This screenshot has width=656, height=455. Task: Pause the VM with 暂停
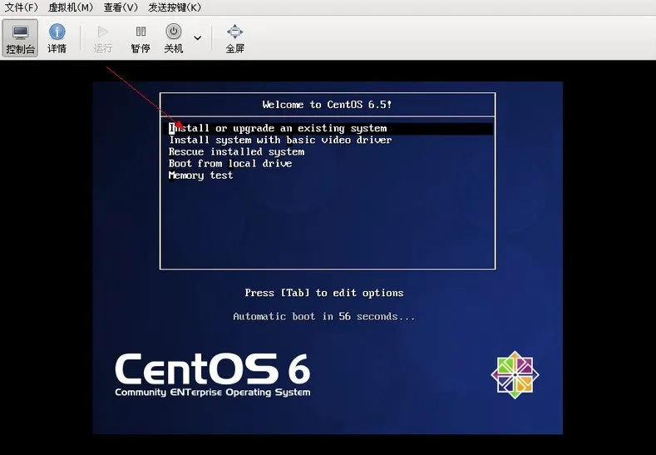(x=141, y=38)
